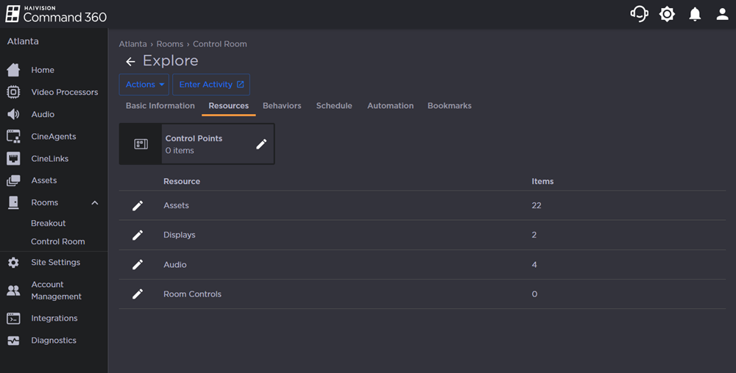Edit the Displays resource row pencil
Image resolution: width=736 pixels, height=373 pixels.
click(x=138, y=235)
